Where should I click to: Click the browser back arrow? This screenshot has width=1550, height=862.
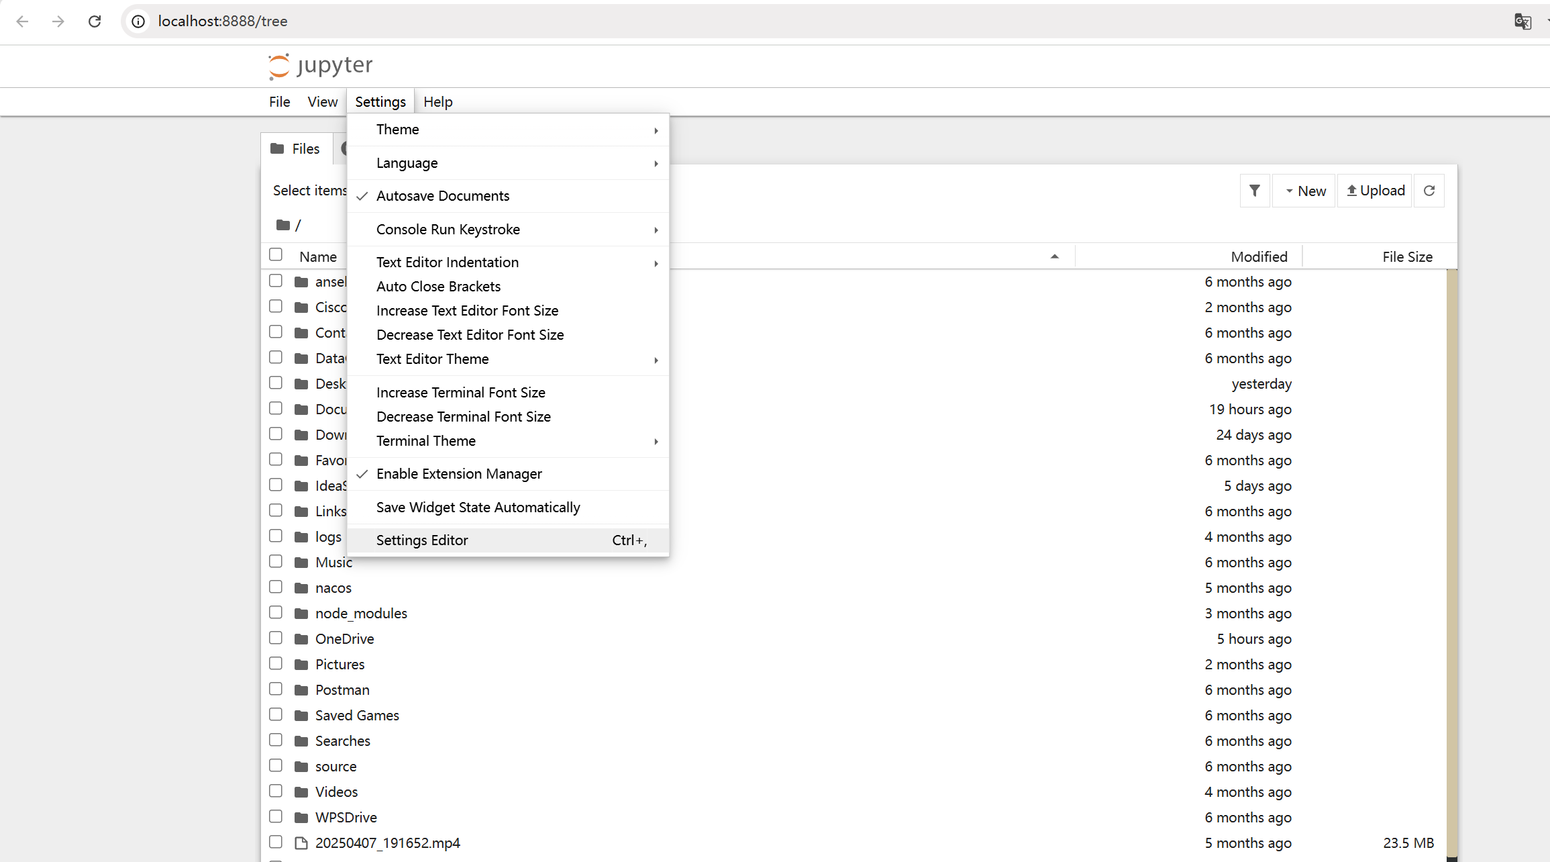click(22, 21)
